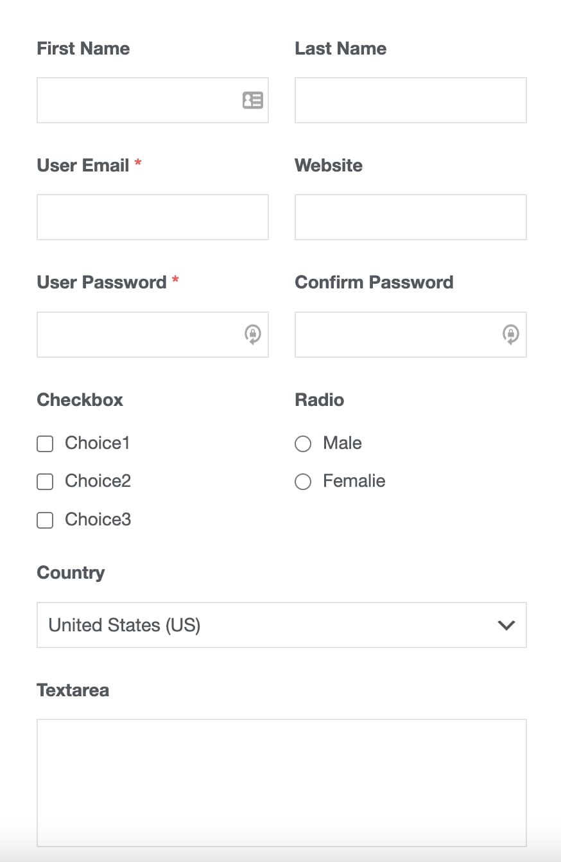Tick the Choice1 checkbox
The image size is (561, 862).
click(x=45, y=444)
